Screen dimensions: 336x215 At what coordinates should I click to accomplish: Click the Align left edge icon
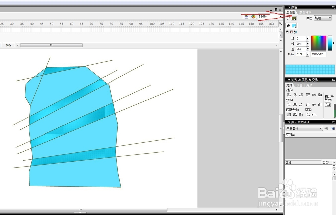pos(289,95)
